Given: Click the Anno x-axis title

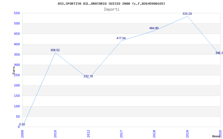Looking at the screenshot, I should (216, 136).
